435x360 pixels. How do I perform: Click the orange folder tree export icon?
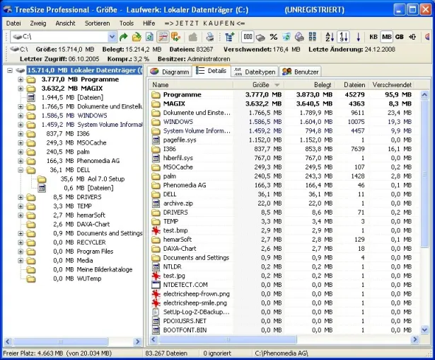point(176,37)
